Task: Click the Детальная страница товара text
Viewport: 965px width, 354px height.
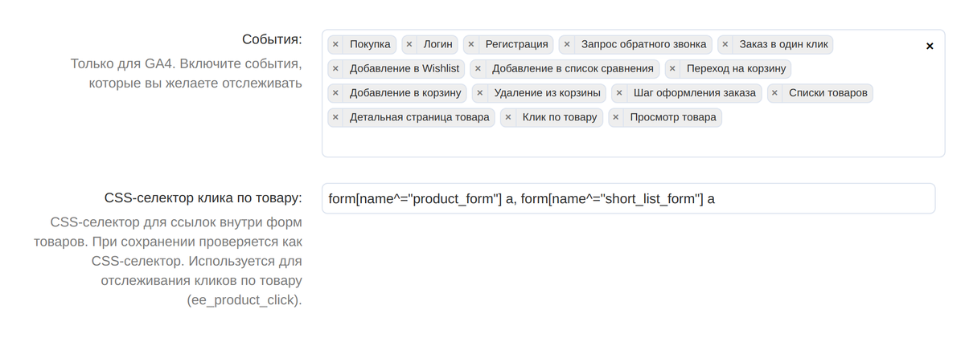Action: 419,116
